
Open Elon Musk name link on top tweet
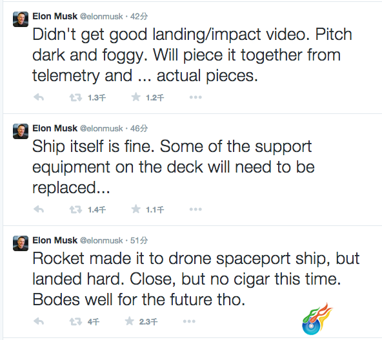55,16
